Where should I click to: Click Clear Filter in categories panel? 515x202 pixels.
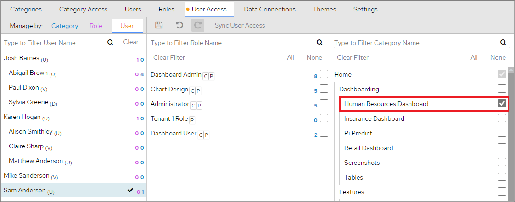(353, 57)
